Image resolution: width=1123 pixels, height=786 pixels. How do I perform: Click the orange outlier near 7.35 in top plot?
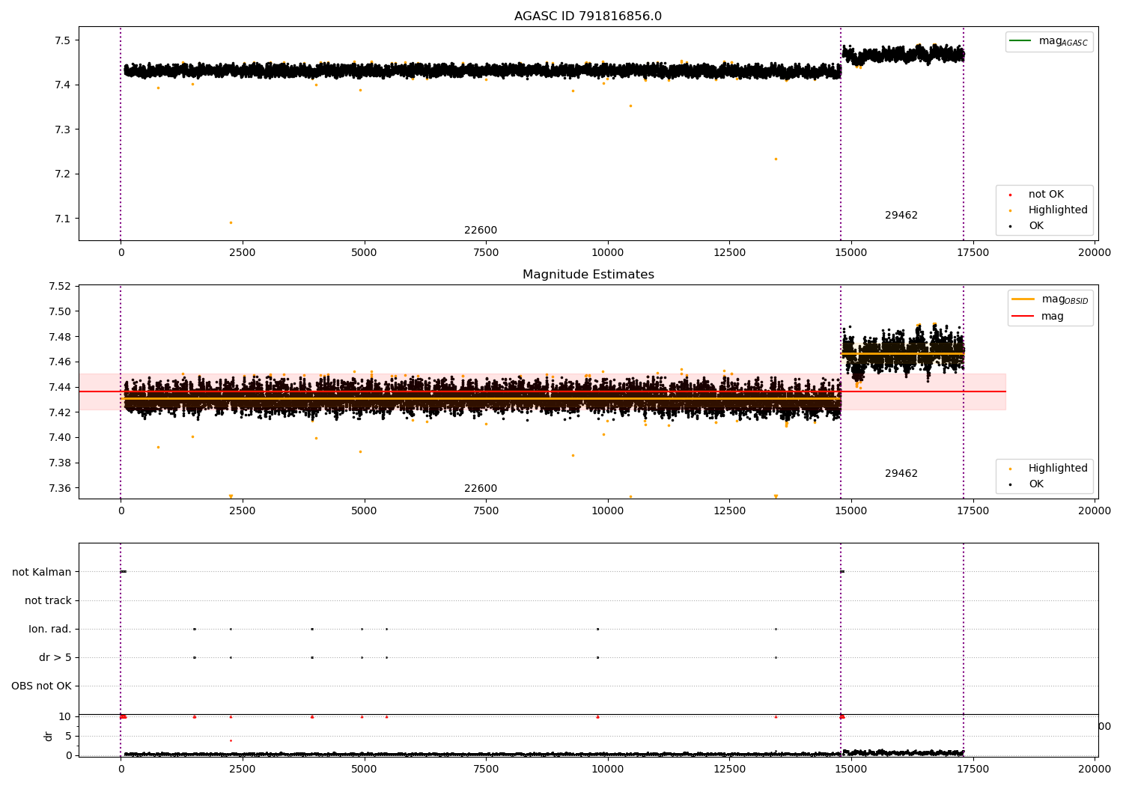pyautogui.click(x=630, y=106)
